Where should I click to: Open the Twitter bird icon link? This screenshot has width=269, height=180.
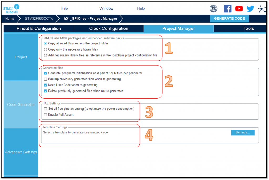(250, 8)
